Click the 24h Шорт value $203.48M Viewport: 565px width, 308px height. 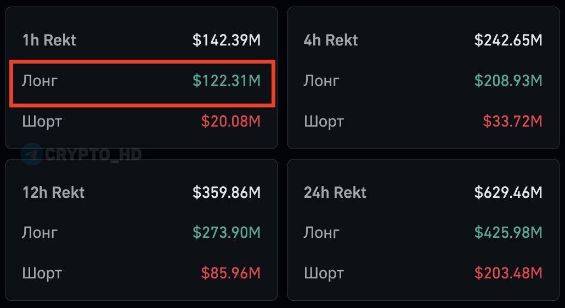[508, 273]
